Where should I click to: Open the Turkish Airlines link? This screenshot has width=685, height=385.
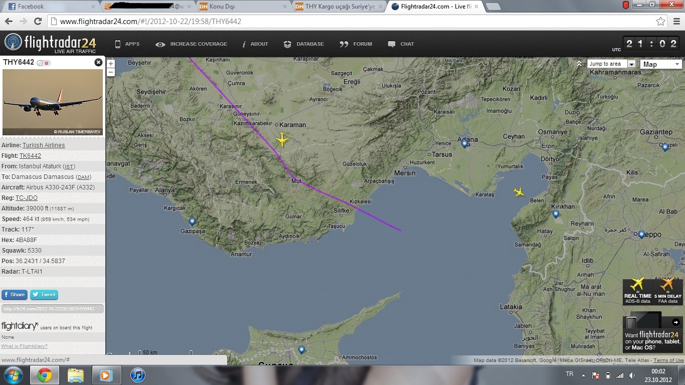(44, 145)
